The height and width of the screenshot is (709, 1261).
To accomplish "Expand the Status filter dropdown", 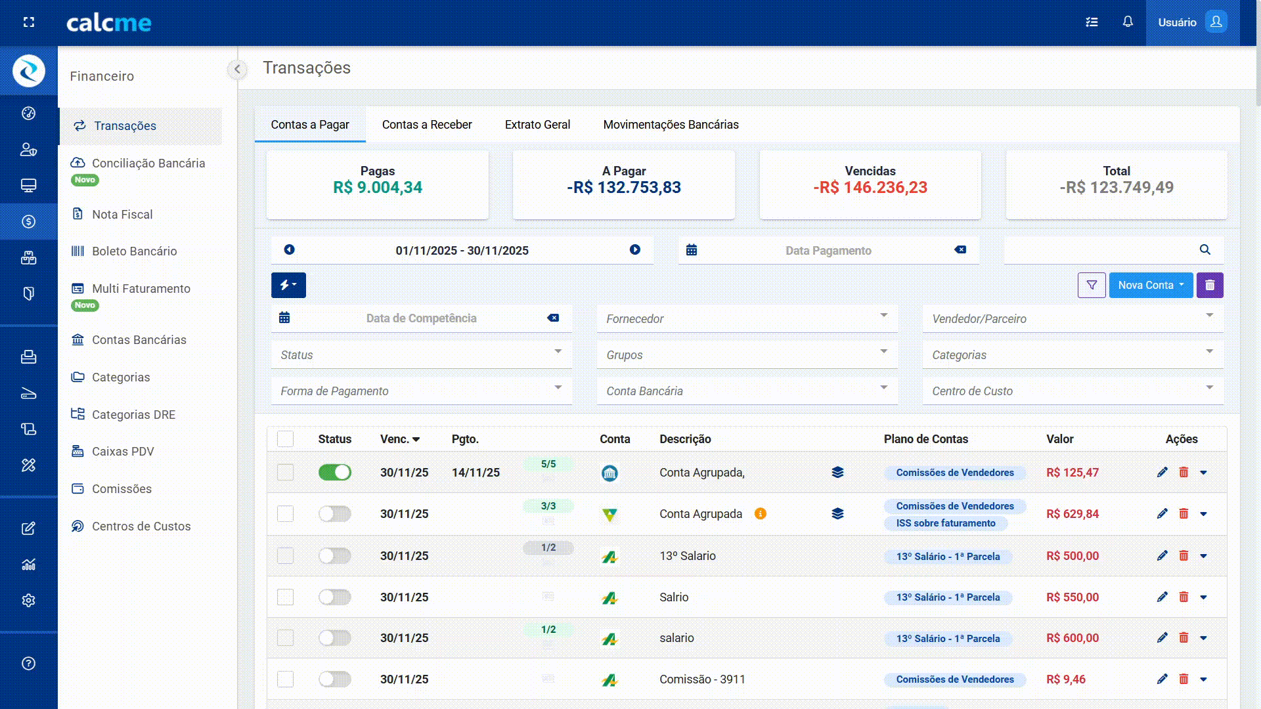I will pos(420,354).
